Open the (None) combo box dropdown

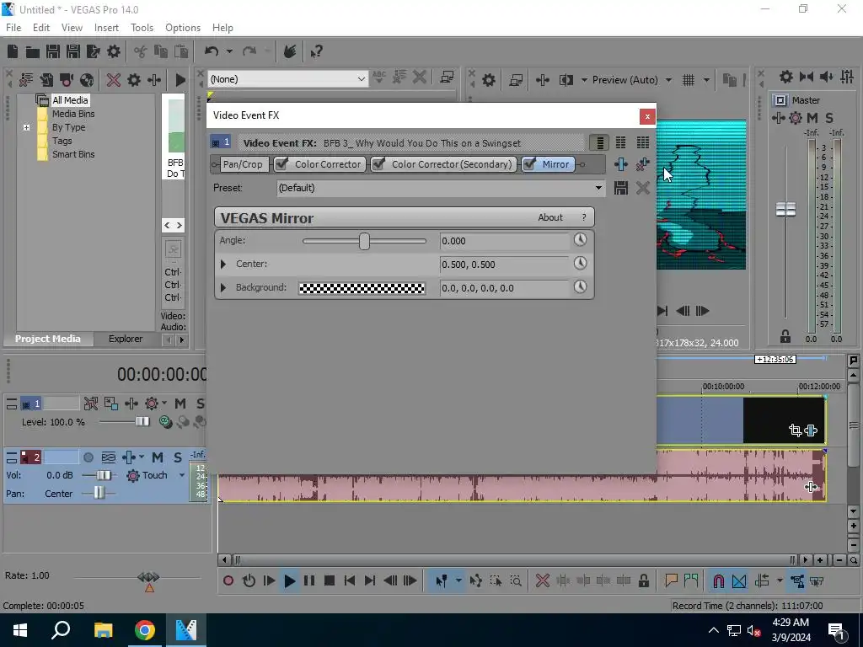[361, 79]
